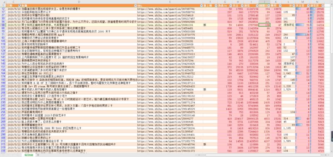Select column M header
Image resolution: width=333 pixels, height=157 pixels.
[303, 2]
